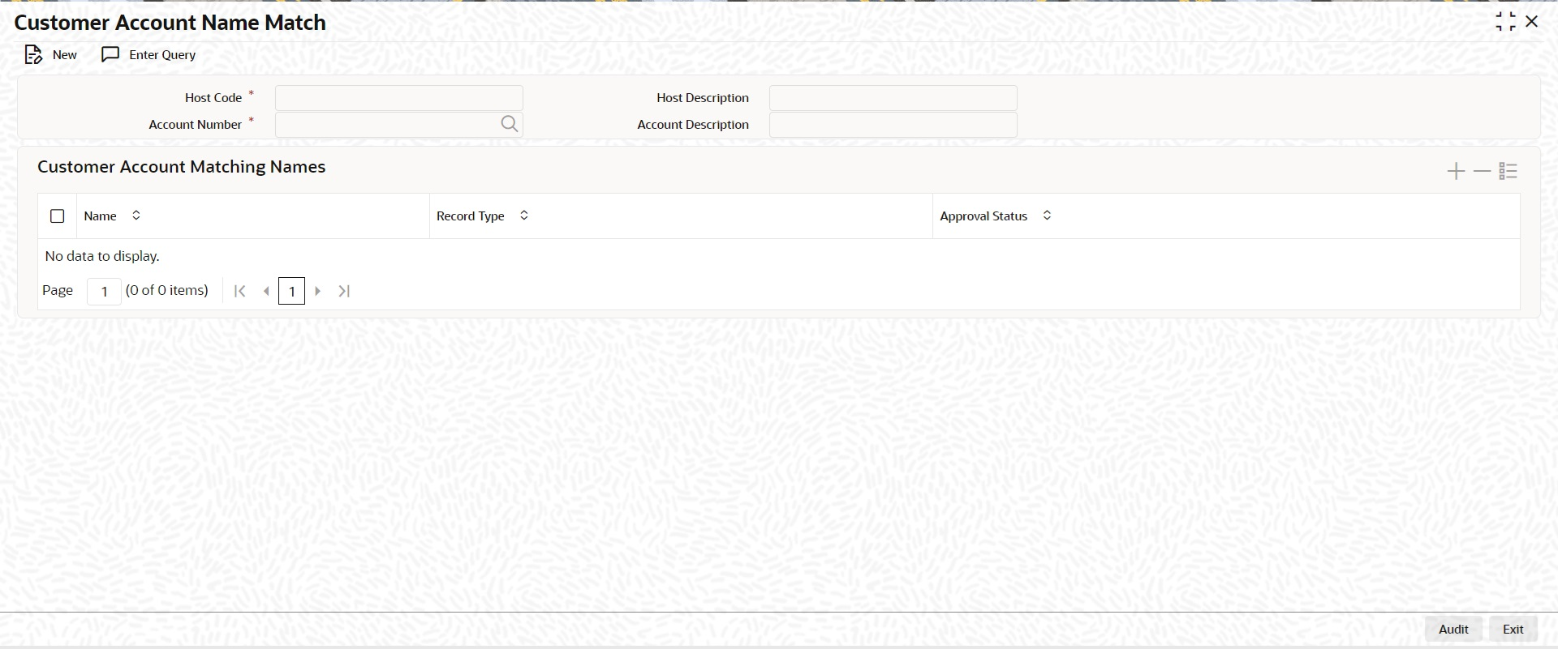Click the "(0 of 0 items)" text
Image resolution: width=1558 pixels, height=649 pixels.
point(167,290)
